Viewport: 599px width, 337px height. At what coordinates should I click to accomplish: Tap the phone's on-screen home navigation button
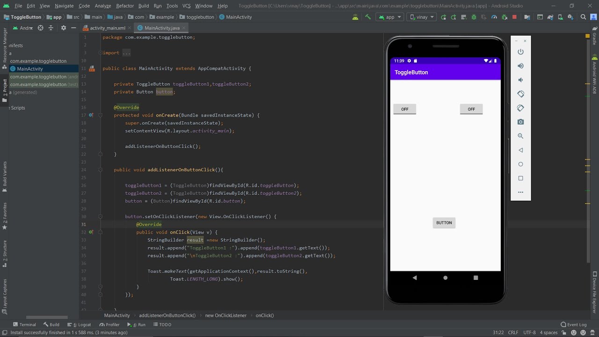click(x=446, y=278)
